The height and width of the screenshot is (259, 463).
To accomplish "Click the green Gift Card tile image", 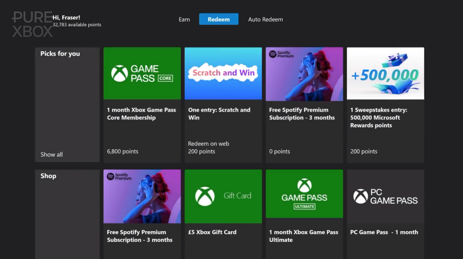I will tap(223, 196).
